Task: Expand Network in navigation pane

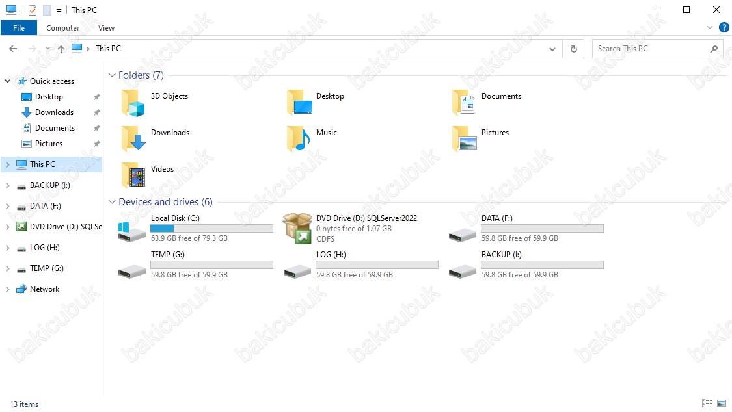Action: click(7, 289)
